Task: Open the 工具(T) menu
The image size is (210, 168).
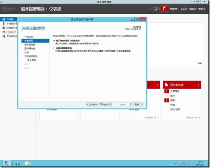Action: click(184, 9)
